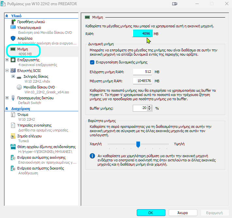Click the Checkpoints (Σημεία ελέγχου) icon
The image size is (232, 218).
(x=13, y=136)
